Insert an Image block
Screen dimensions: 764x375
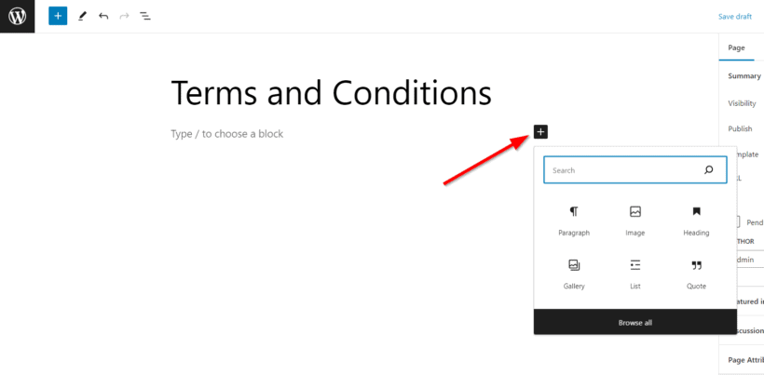[634, 221]
